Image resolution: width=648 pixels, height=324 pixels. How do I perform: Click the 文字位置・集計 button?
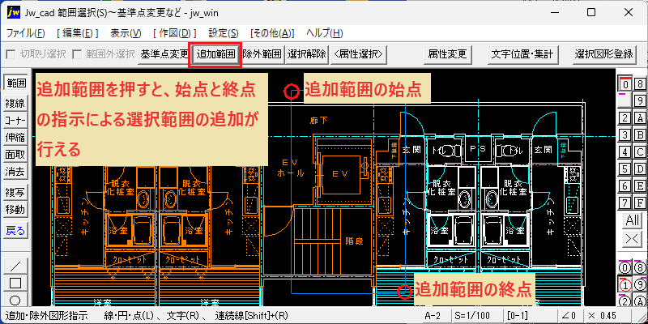tap(522, 54)
